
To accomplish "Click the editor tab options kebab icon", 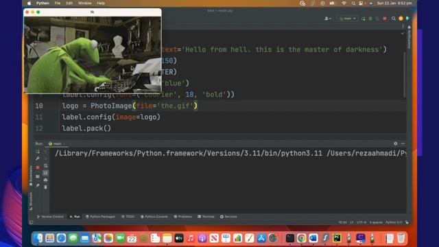I will 403,26.
